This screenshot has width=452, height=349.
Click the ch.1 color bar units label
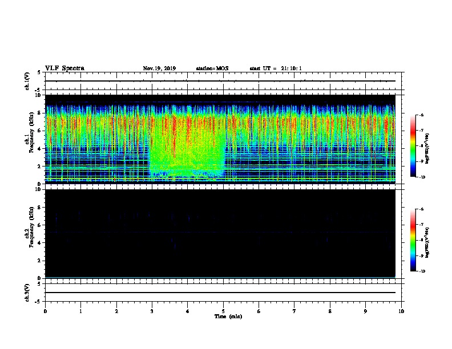pos(427,148)
